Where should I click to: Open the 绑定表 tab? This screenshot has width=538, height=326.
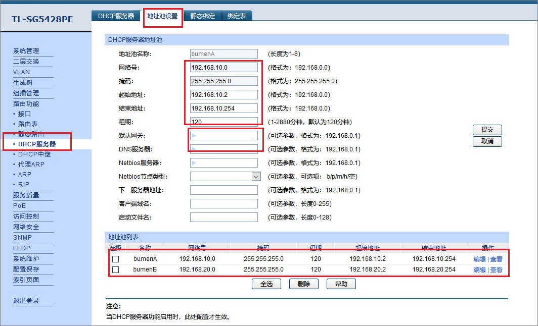coord(237,16)
